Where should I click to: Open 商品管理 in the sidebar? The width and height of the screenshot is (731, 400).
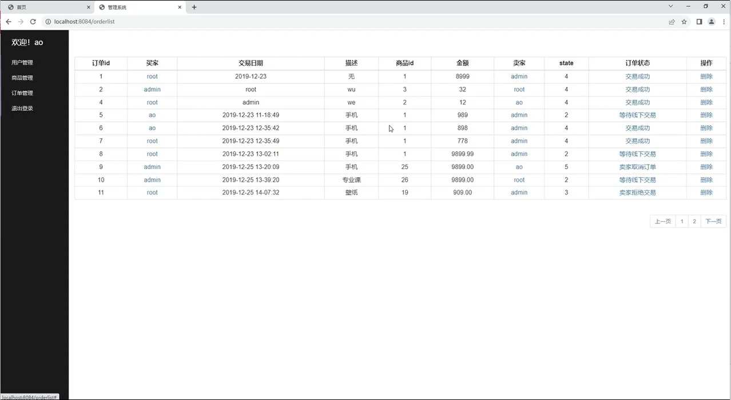(x=22, y=78)
